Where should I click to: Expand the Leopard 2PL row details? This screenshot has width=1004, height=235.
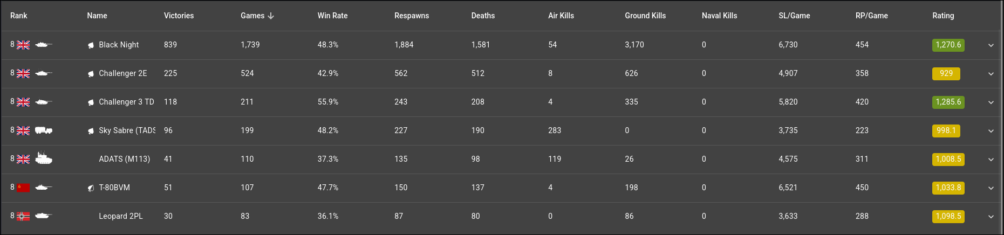pos(991,217)
